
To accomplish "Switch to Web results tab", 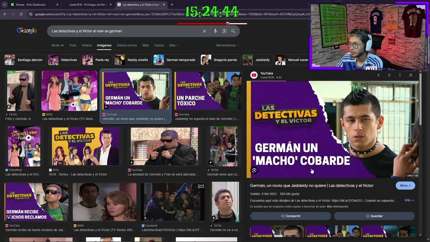I will [x=145, y=45].
